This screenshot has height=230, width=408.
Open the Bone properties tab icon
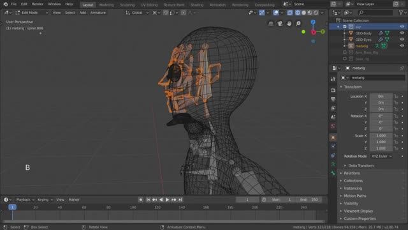(x=333, y=173)
